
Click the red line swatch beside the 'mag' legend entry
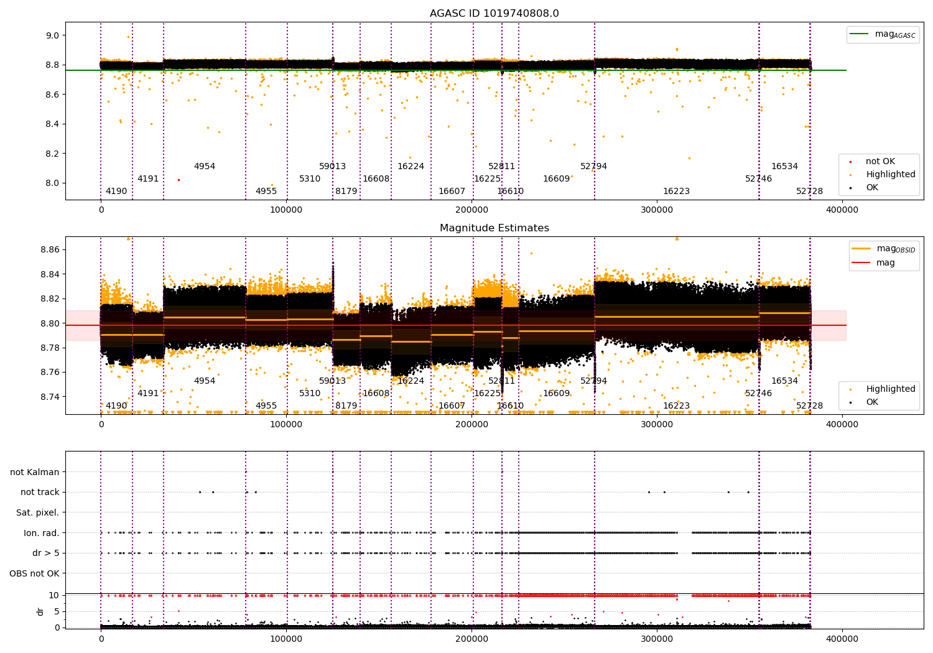(861, 263)
